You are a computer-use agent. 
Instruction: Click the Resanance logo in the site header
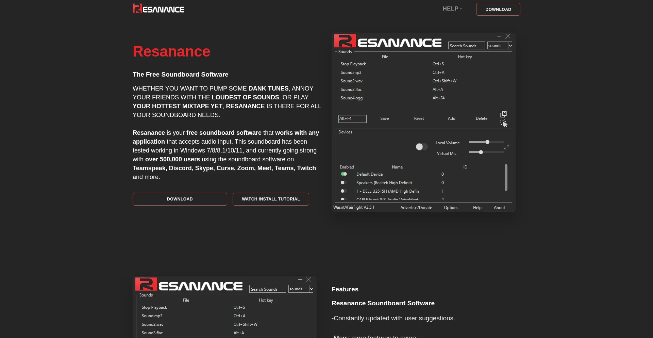[x=158, y=9]
